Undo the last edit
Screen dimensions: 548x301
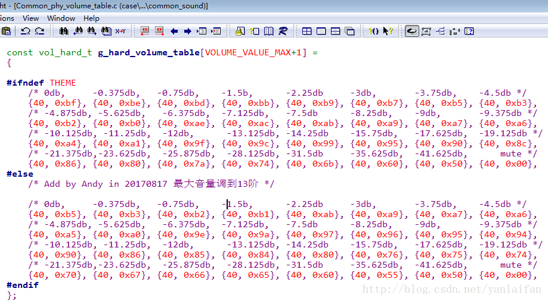pyautogui.click(x=25, y=31)
